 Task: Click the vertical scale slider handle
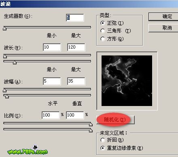pos(91,130)
